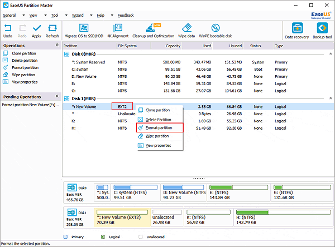
Task: Open the Wizard menu
Action: point(78,16)
